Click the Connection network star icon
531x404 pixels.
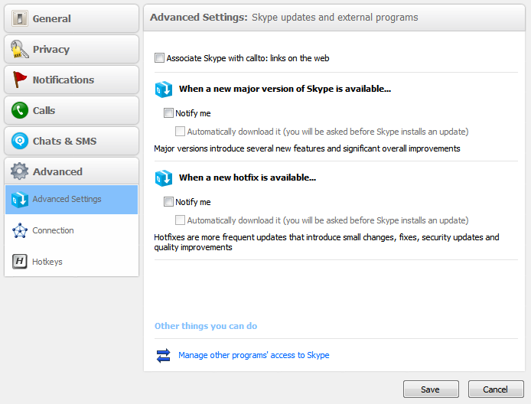click(20, 230)
